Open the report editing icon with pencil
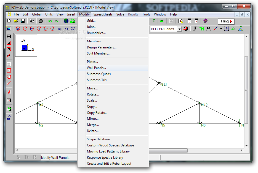The height and width of the screenshot is (173, 258). point(180,21)
